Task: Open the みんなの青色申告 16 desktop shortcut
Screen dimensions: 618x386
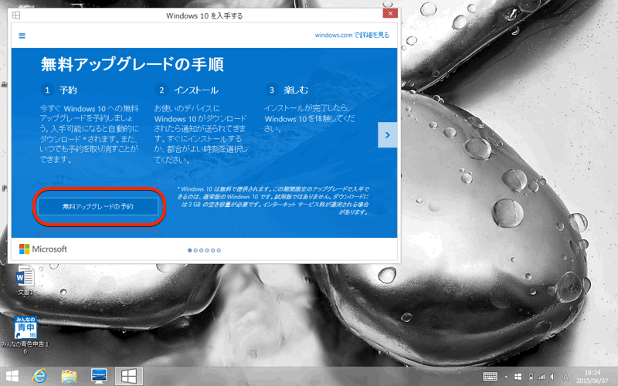Action: click(x=24, y=328)
